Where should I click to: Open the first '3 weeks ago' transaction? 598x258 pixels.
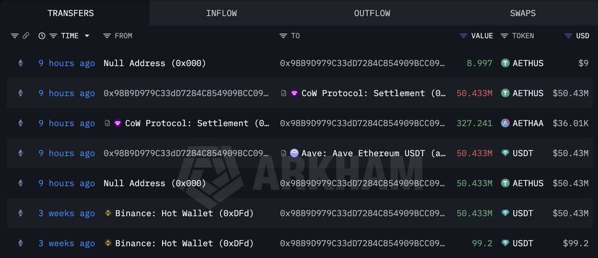click(x=67, y=213)
